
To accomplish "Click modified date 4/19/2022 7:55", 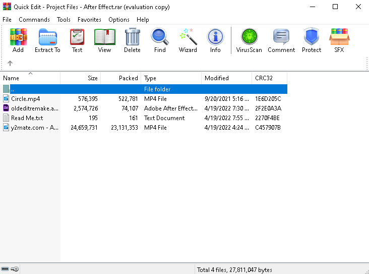I will pyautogui.click(x=227, y=118).
